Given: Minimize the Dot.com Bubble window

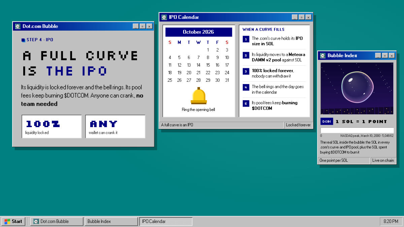Looking at the screenshot, I should 136,26.
